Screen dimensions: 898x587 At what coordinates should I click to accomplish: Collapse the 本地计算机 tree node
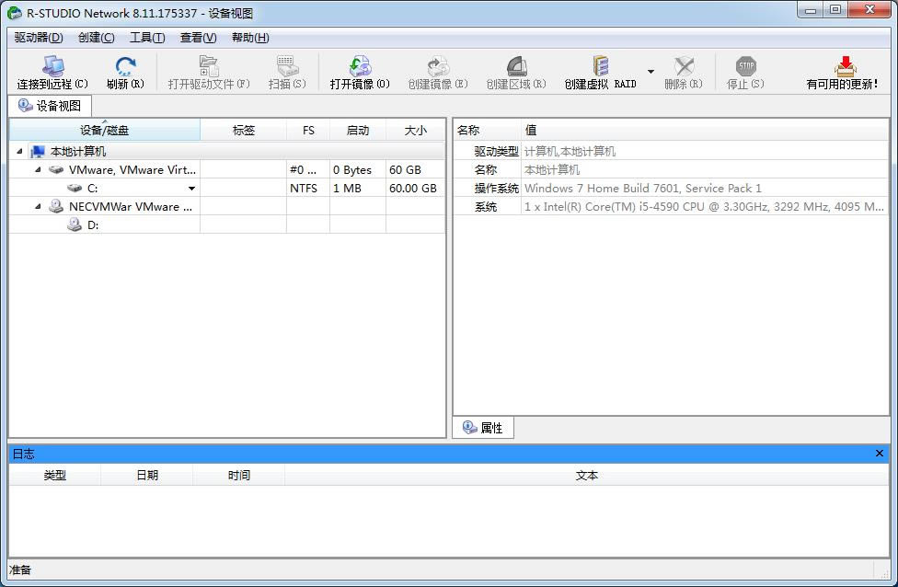point(19,151)
